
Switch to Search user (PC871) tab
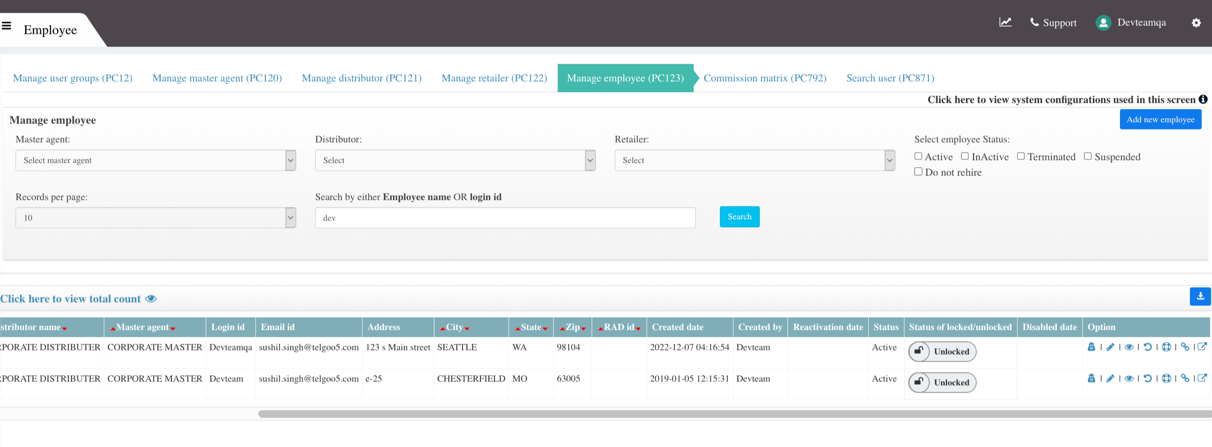[890, 78]
